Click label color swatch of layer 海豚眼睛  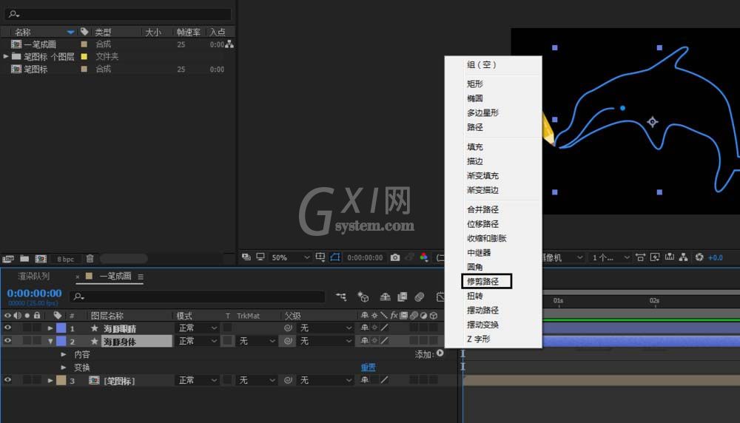[x=61, y=328]
